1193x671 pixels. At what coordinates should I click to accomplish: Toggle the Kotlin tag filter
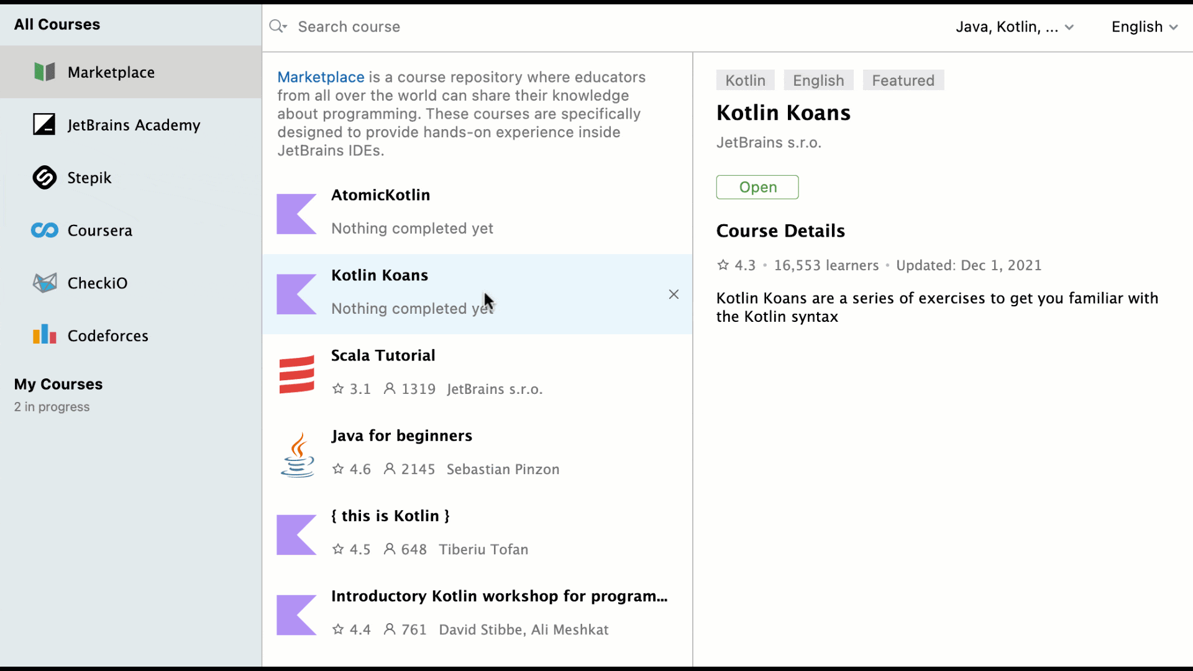click(x=745, y=80)
